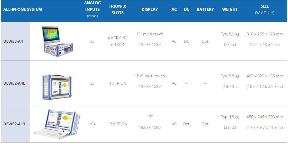288x144 pixels.
Task: Click the ALL-IN-ONE SYSTEM column header
Action: click(x=23, y=9)
